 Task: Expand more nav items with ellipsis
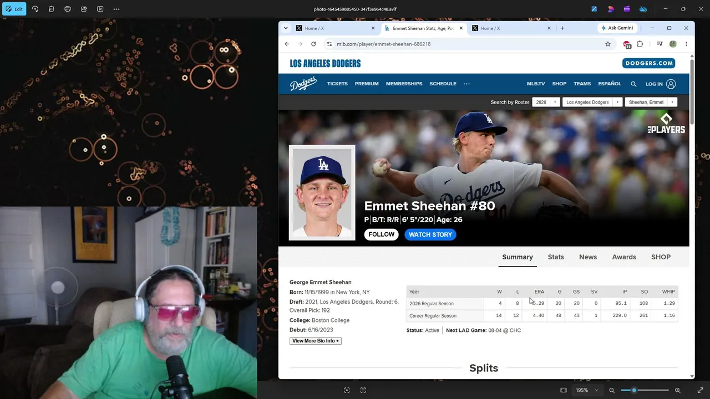(x=466, y=84)
